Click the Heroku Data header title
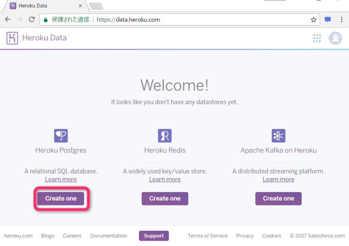Screen dimensions: 349x246 44,38
